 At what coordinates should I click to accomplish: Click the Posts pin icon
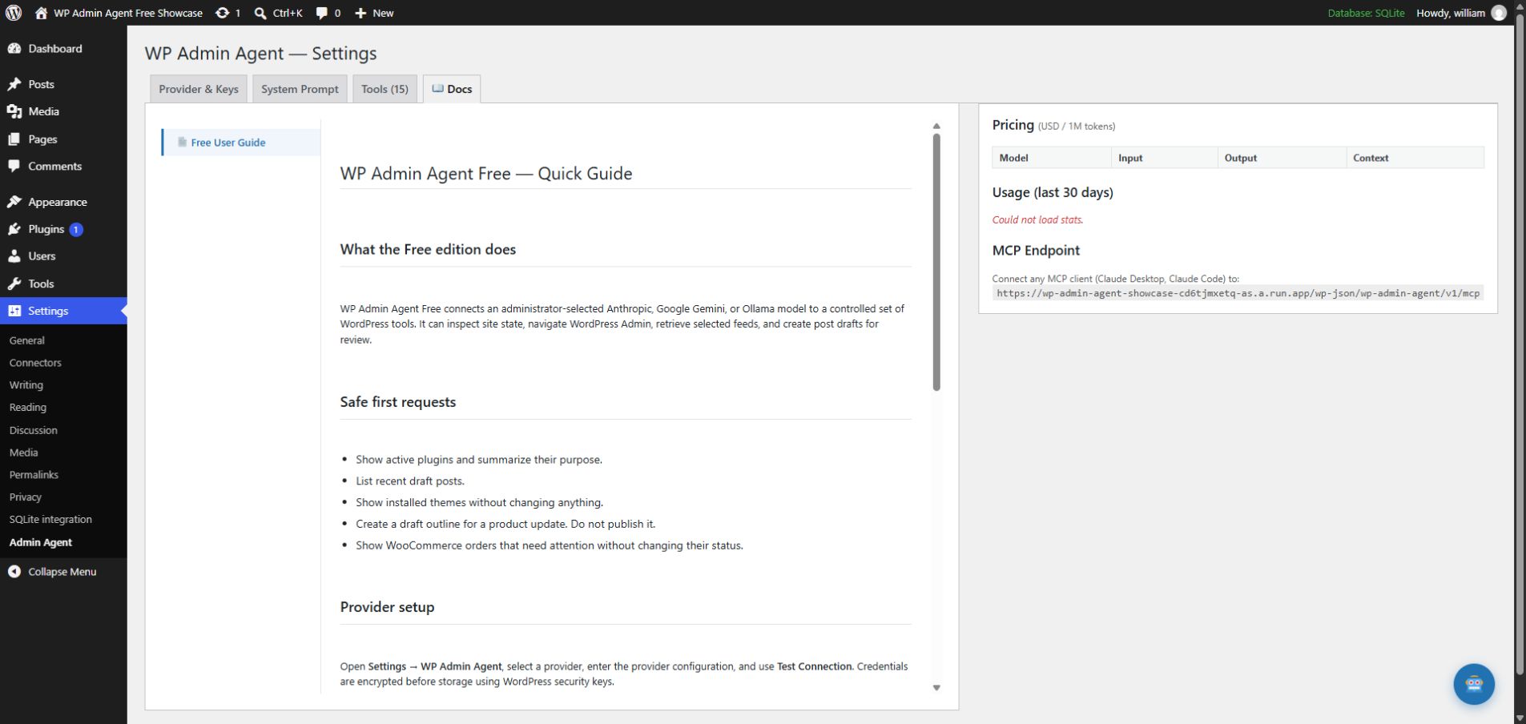tap(14, 84)
